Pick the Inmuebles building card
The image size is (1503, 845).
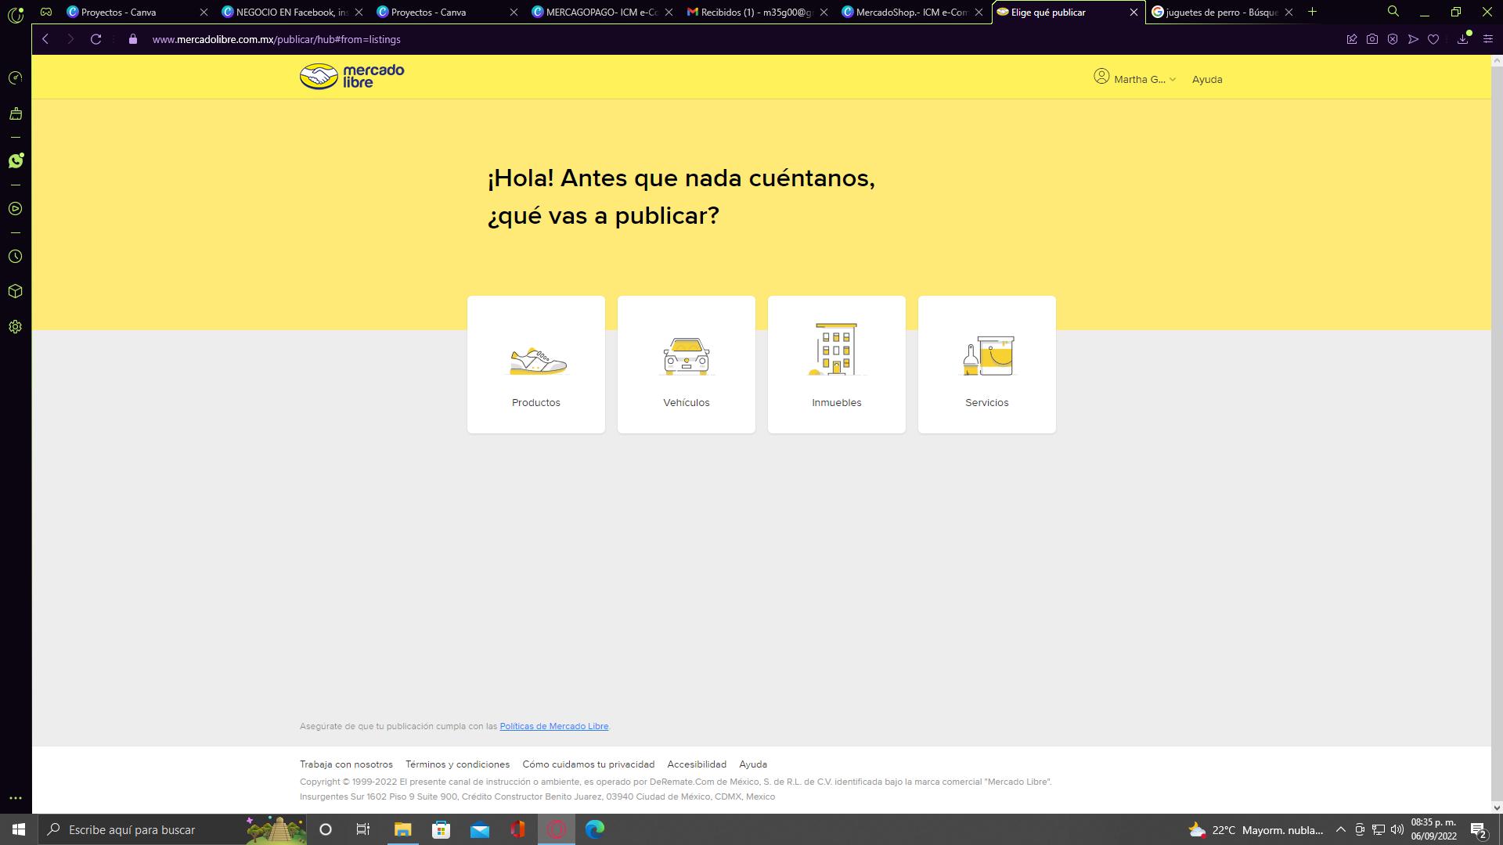tap(837, 365)
